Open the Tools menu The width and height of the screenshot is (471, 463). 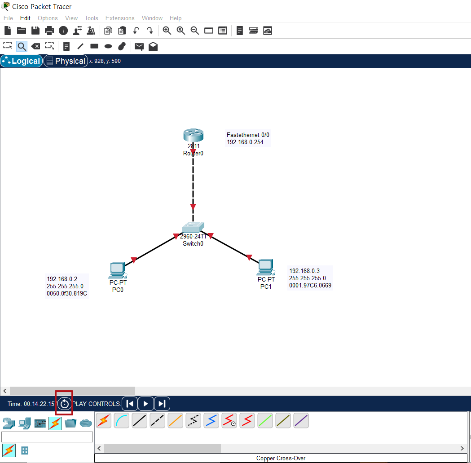[91, 18]
